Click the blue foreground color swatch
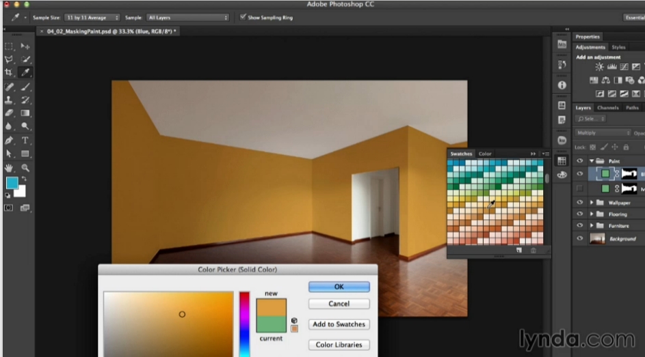 point(12,183)
